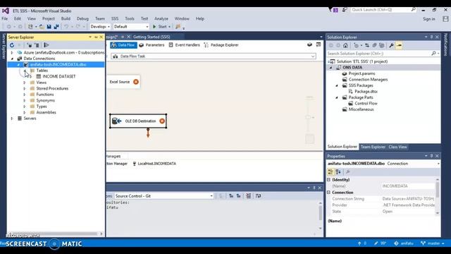Image resolution: width=451 pixels, height=254 pixels.
Task: Switch to the Package Explorer tab
Action: point(221,45)
